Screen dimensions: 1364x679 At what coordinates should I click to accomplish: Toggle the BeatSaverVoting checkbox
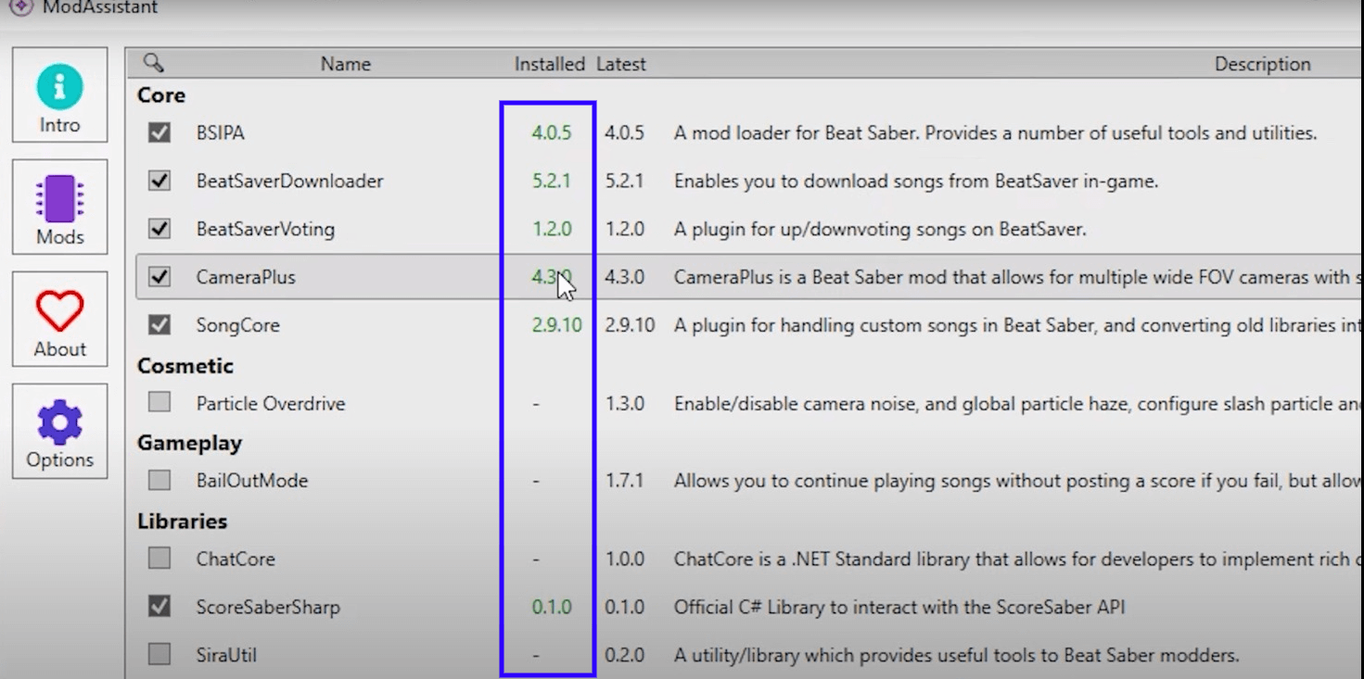[x=159, y=229]
